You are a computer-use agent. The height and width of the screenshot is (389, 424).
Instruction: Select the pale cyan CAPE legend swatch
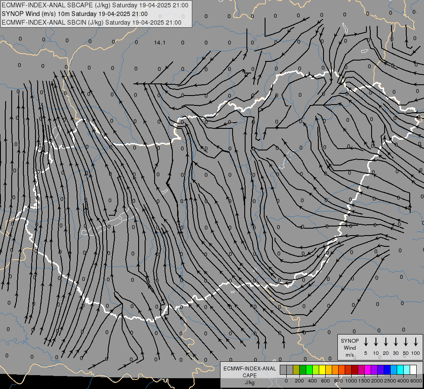(x=407, y=370)
